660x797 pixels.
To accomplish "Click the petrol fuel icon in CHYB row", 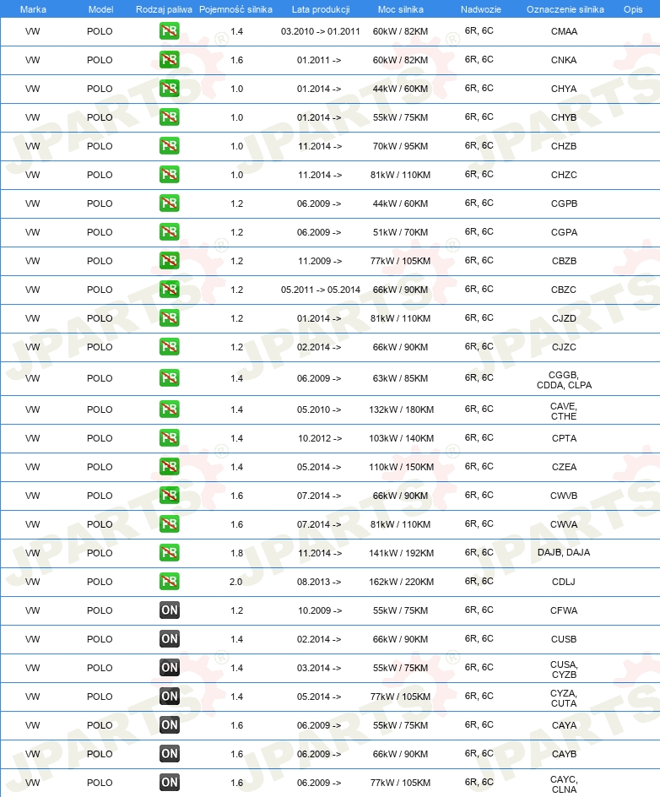I will point(169,117).
